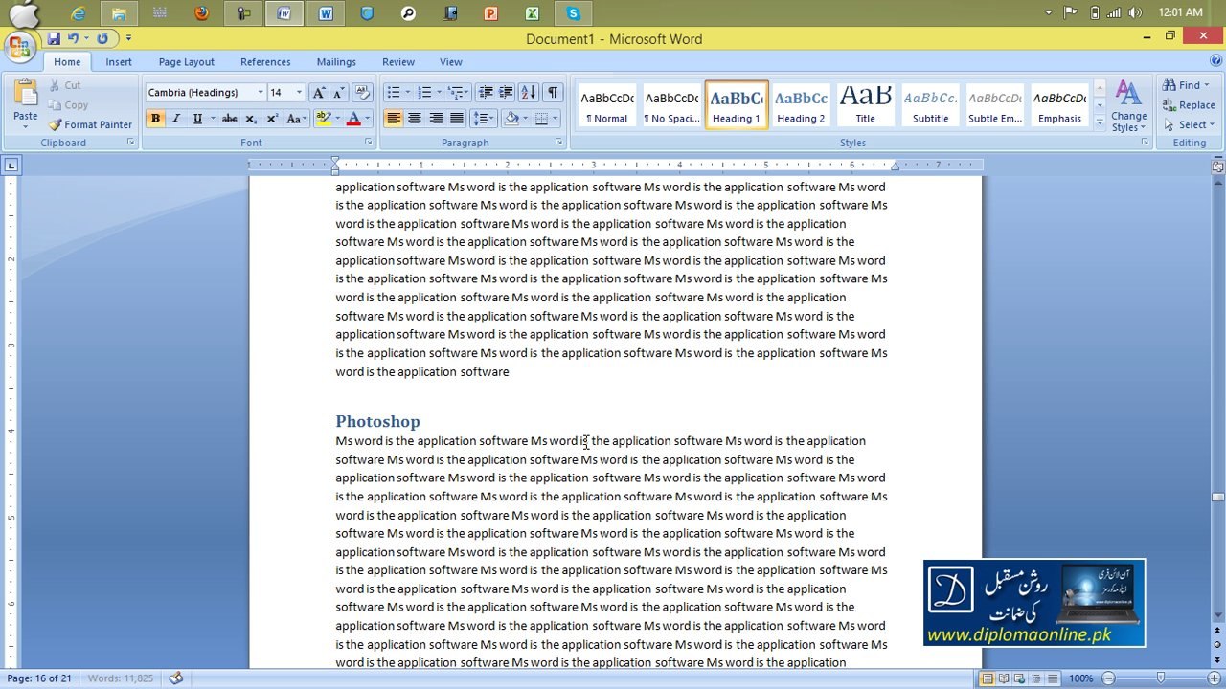Click the Replace icon in Editing group
This screenshot has width=1226, height=689.
pyautogui.click(x=1169, y=105)
